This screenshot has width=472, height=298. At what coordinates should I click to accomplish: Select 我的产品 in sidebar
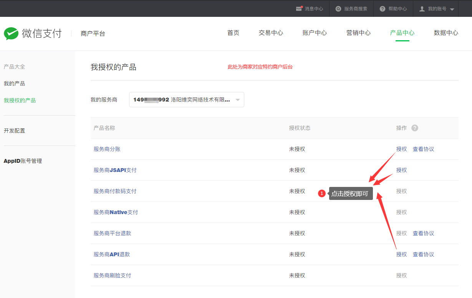pos(14,84)
